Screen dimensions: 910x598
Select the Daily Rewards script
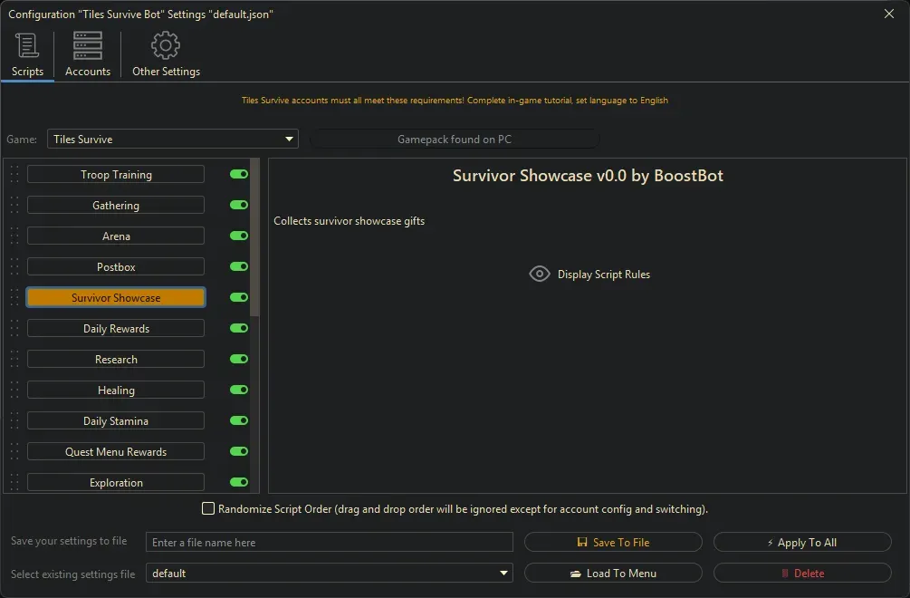tap(116, 329)
